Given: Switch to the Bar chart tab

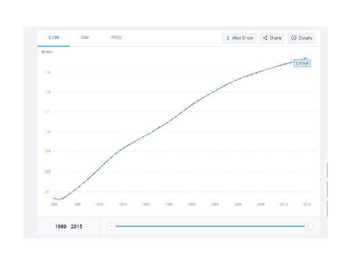Looking at the screenshot, I should point(85,38).
